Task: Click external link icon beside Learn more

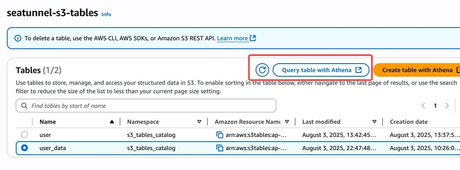Action: click(x=253, y=38)
